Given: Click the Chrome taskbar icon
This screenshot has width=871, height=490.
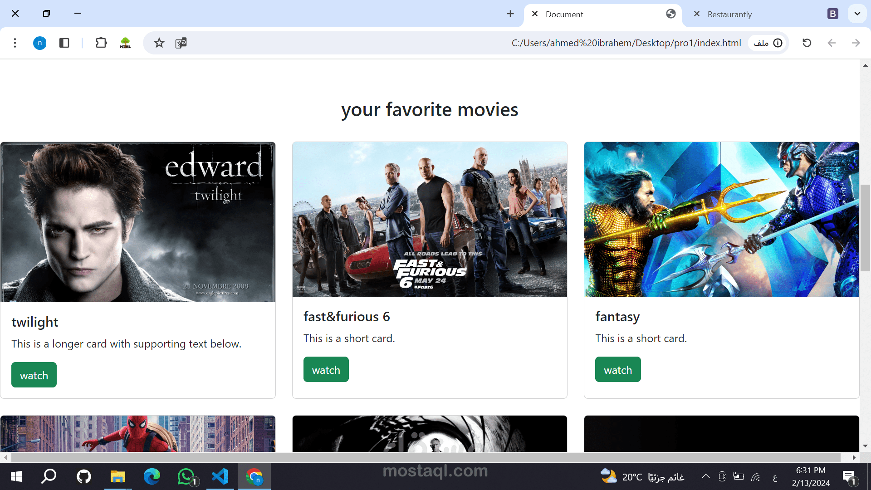Looking at the screenshot, I should point(254,476).
